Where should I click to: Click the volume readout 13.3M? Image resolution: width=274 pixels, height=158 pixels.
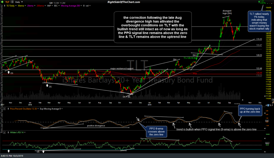pyautogui.click(x=57, y=3)
